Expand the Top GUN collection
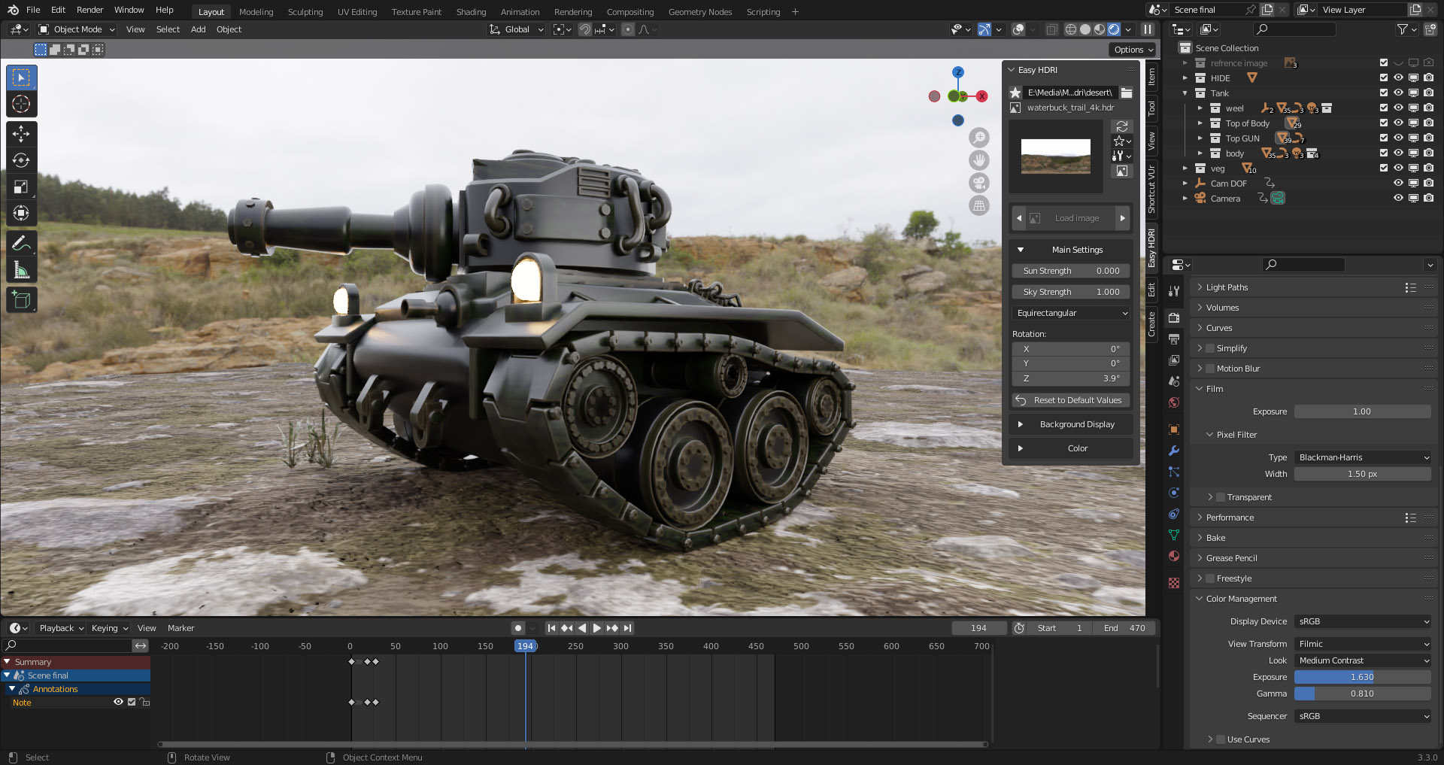 pyautogui.click(x=1200, y=138)
